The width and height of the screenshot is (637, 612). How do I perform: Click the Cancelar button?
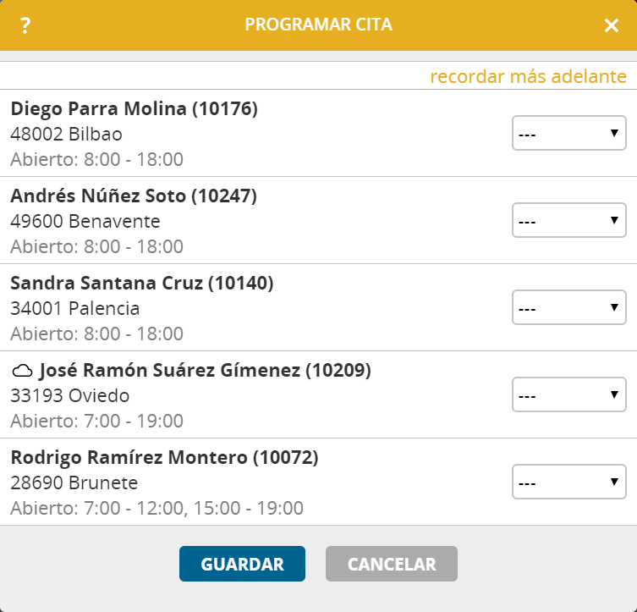click(x=392, y=564)
